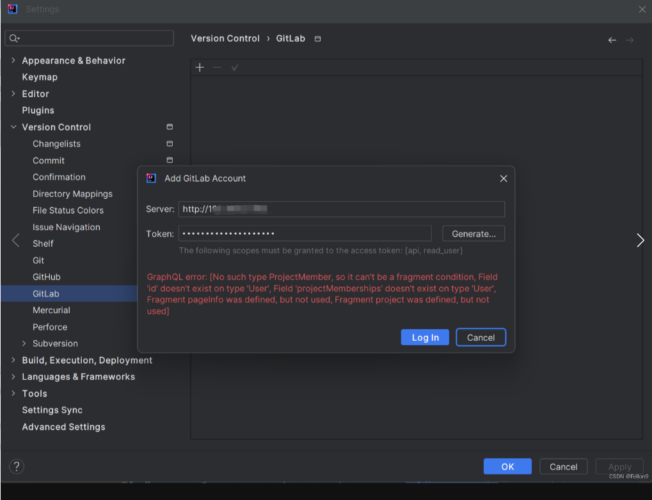This screenshot has width=652, height=500.
Task: Cancel the Add GitLab Account dialog
Action: (x=481, y=338)
